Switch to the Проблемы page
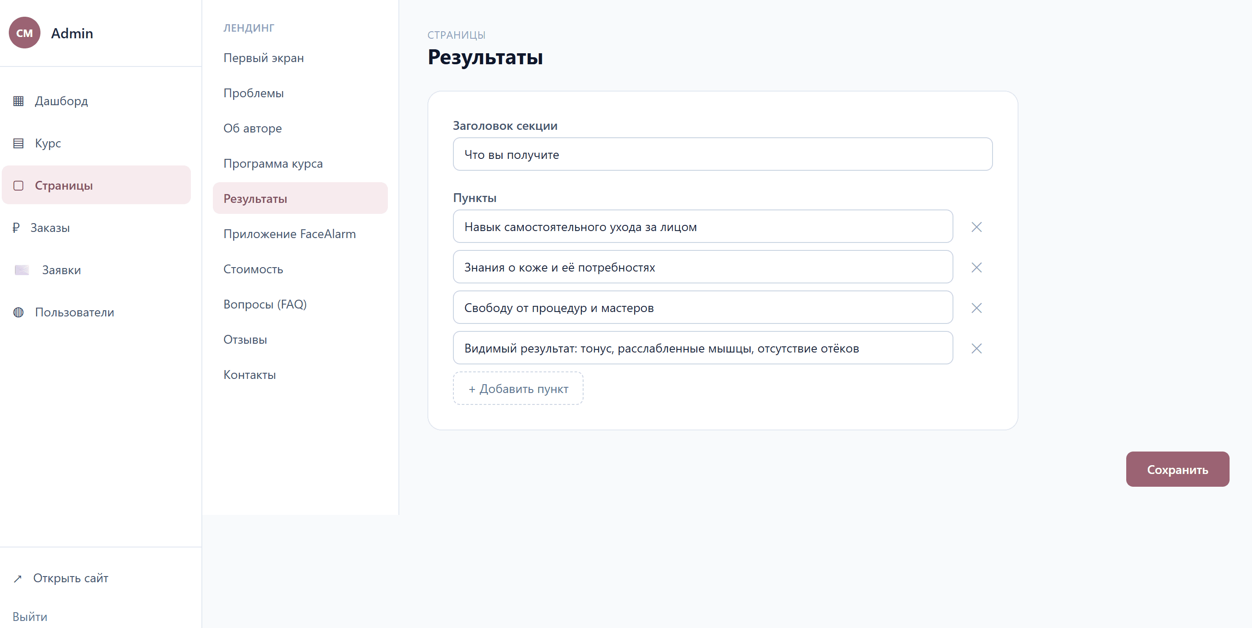The width and height of the screenshot is (1252, 628). click(300, 93)
